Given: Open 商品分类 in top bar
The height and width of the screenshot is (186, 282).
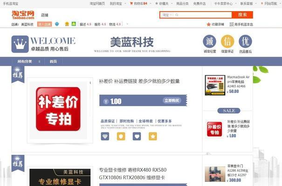Looking at the screenshot, I should point(182,3).
